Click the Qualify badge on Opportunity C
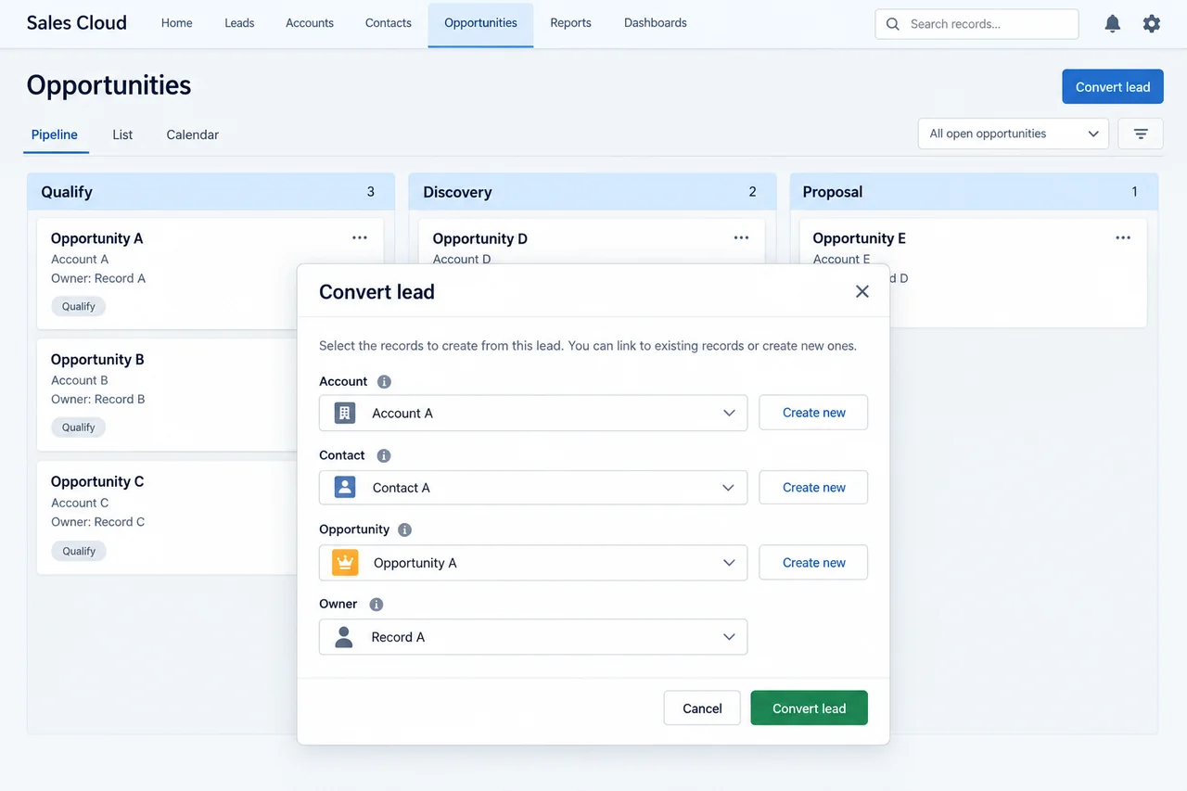The image size is (1187, 791). pos(79,551)
